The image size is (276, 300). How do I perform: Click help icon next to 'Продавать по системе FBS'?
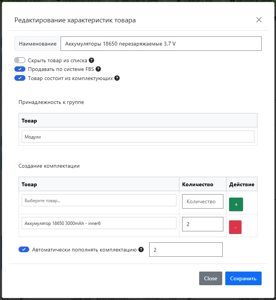pyautogui.click(x=98, y=69)
